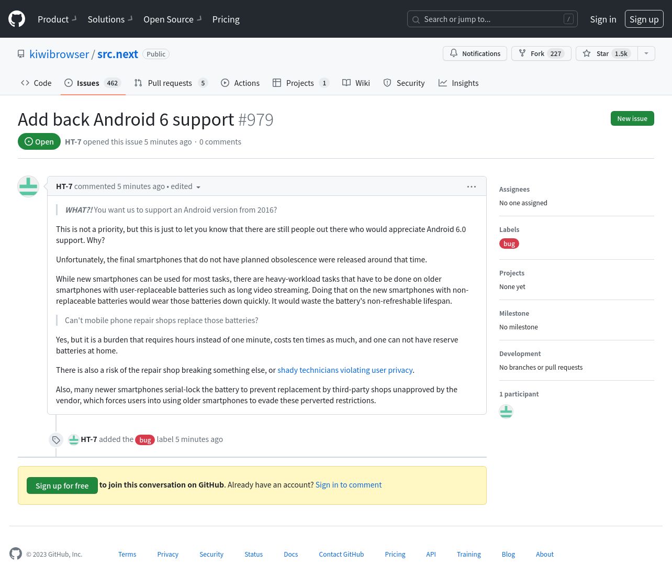Viewport: 672px width, 586px height.
Task: Click HT-7 name in comment header
Action: coord(64,186)
